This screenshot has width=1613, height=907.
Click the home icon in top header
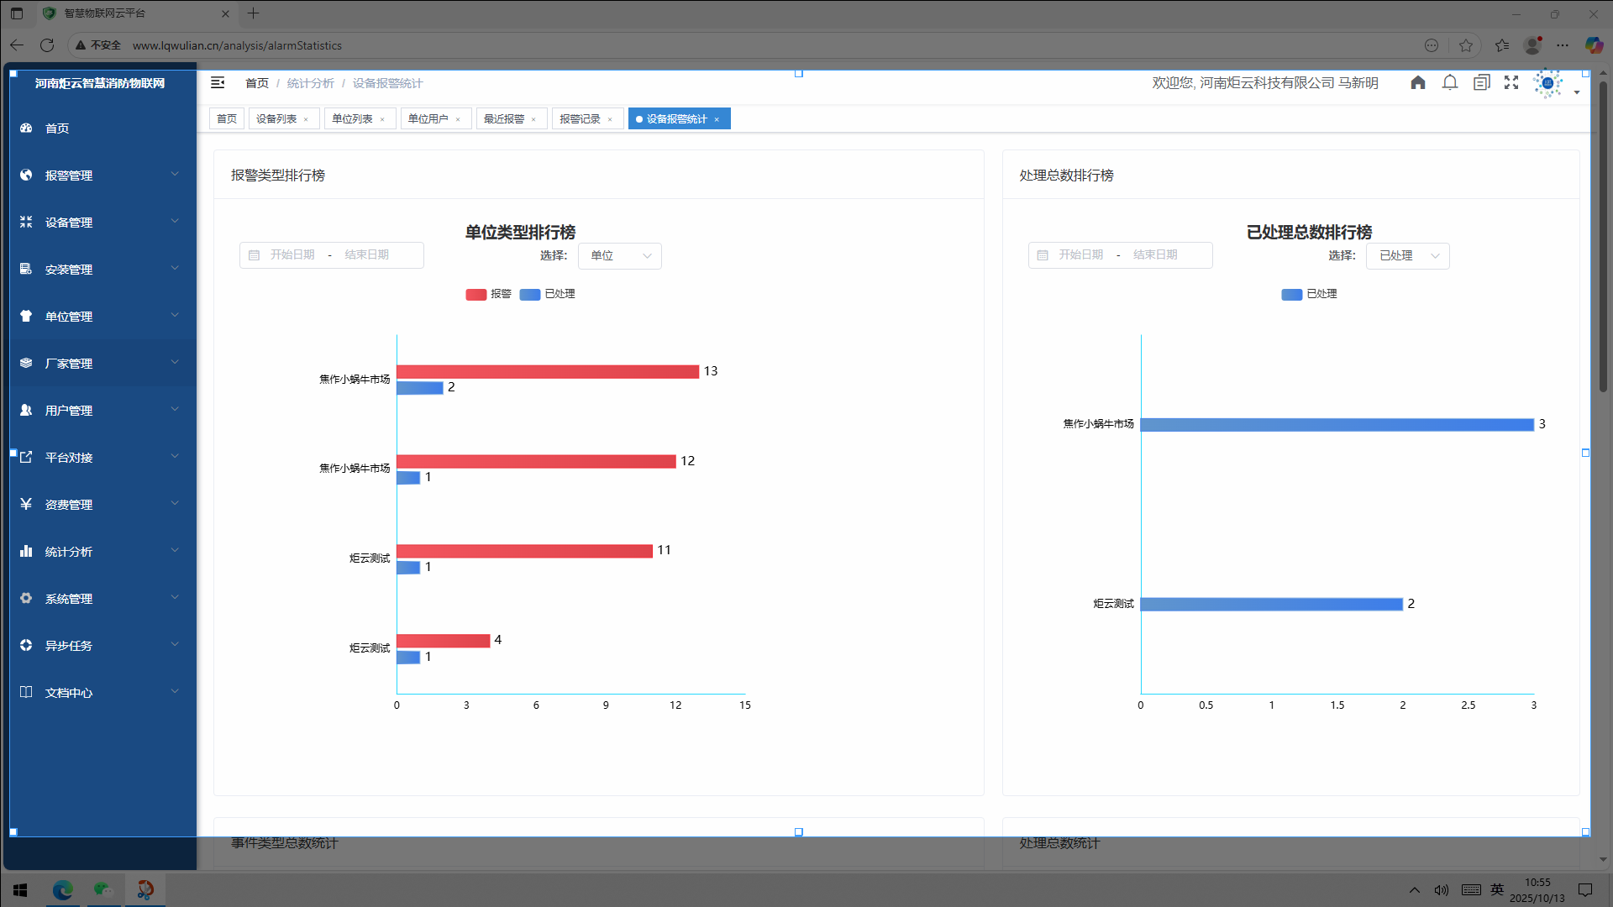point(1418,82)
